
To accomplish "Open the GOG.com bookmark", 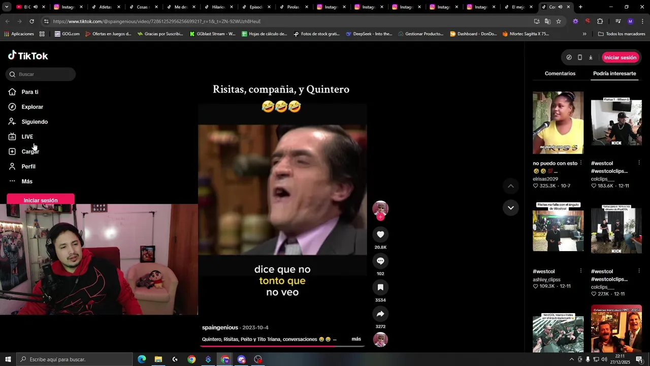I will [67, 34].
